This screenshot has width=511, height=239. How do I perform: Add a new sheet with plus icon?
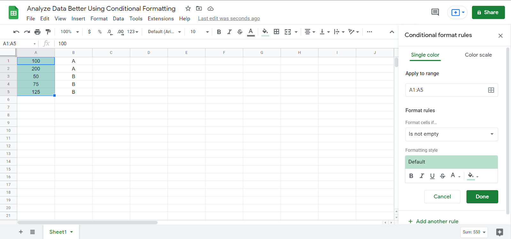click(x=21, y=232)
